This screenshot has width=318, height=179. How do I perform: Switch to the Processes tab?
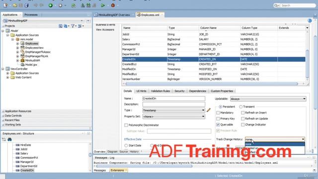click(31, 15)
